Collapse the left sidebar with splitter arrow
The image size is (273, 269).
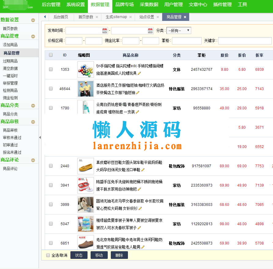(x=40, y=138)
